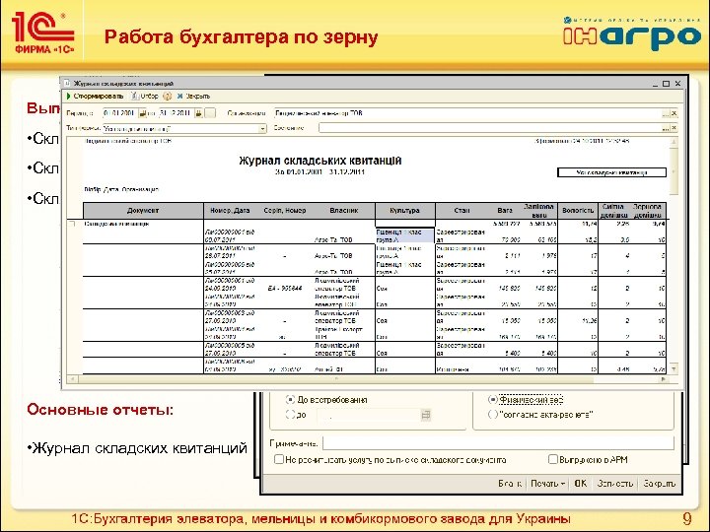Open the help question mark icon
Screen dimensions: 710x532
pos(167,96)
